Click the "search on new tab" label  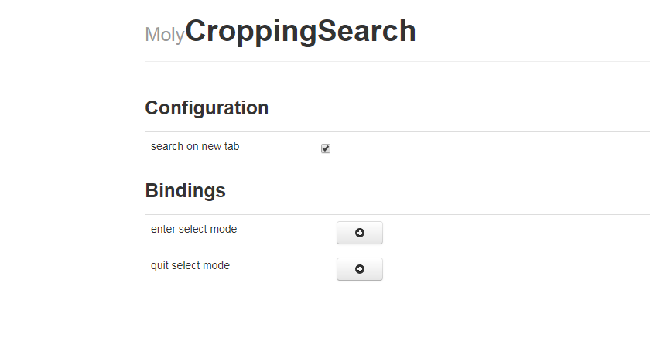195,146
